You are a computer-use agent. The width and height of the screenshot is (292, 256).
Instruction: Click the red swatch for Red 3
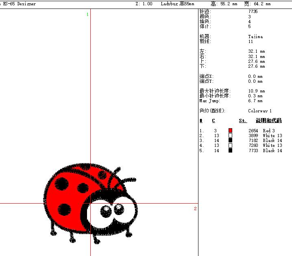[x=230, y=131]
